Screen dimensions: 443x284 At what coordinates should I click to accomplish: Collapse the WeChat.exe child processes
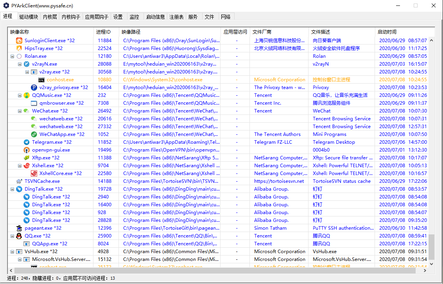point(20,111)
